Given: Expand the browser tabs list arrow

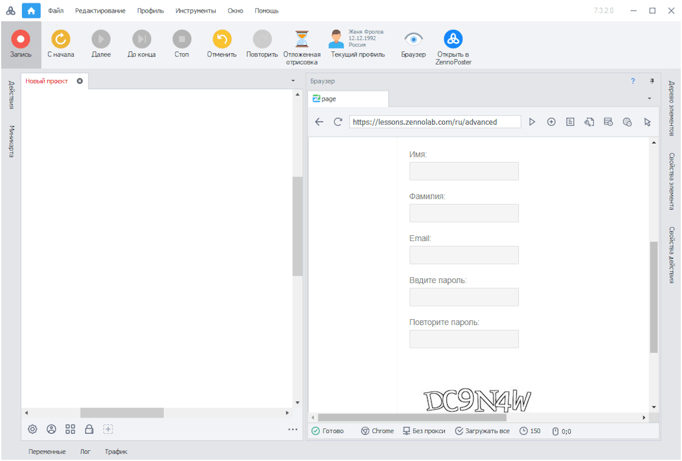Looking at the screenshot, I should point(649,99).
